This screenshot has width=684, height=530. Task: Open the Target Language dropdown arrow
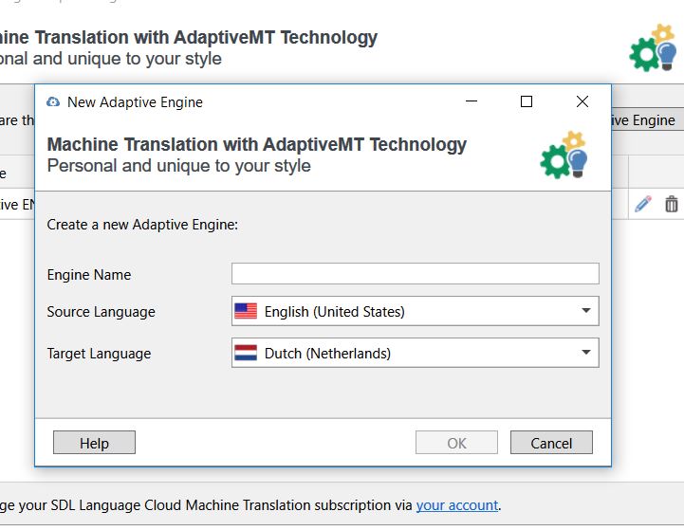click(x=587, y=354)
